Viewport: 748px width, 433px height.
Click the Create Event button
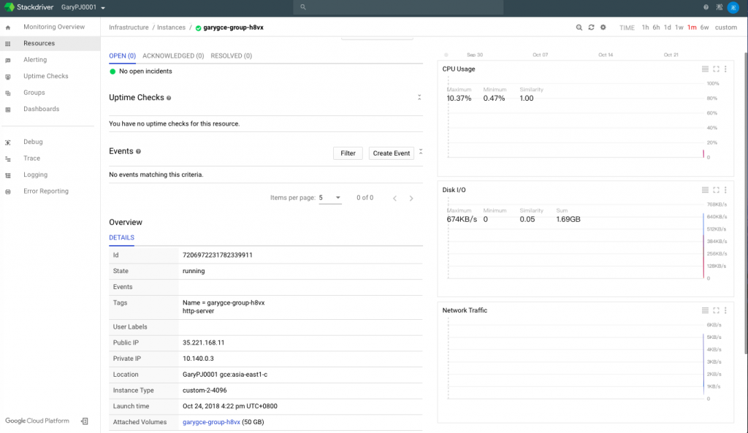pyautogui.click(x=392, y=153)
